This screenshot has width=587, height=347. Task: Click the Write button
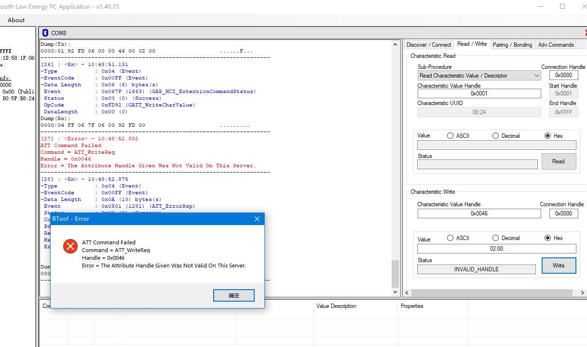tap(559, 266)
